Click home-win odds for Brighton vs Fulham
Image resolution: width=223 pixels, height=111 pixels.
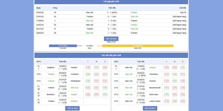tap(88, 67)
